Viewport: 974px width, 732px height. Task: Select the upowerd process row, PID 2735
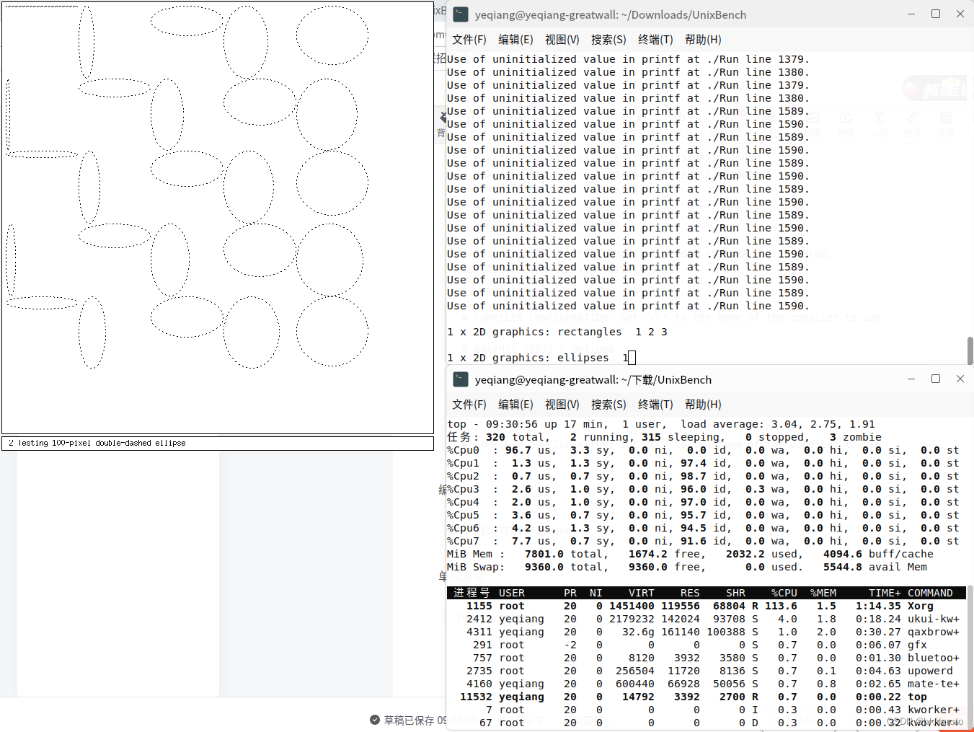707,671
